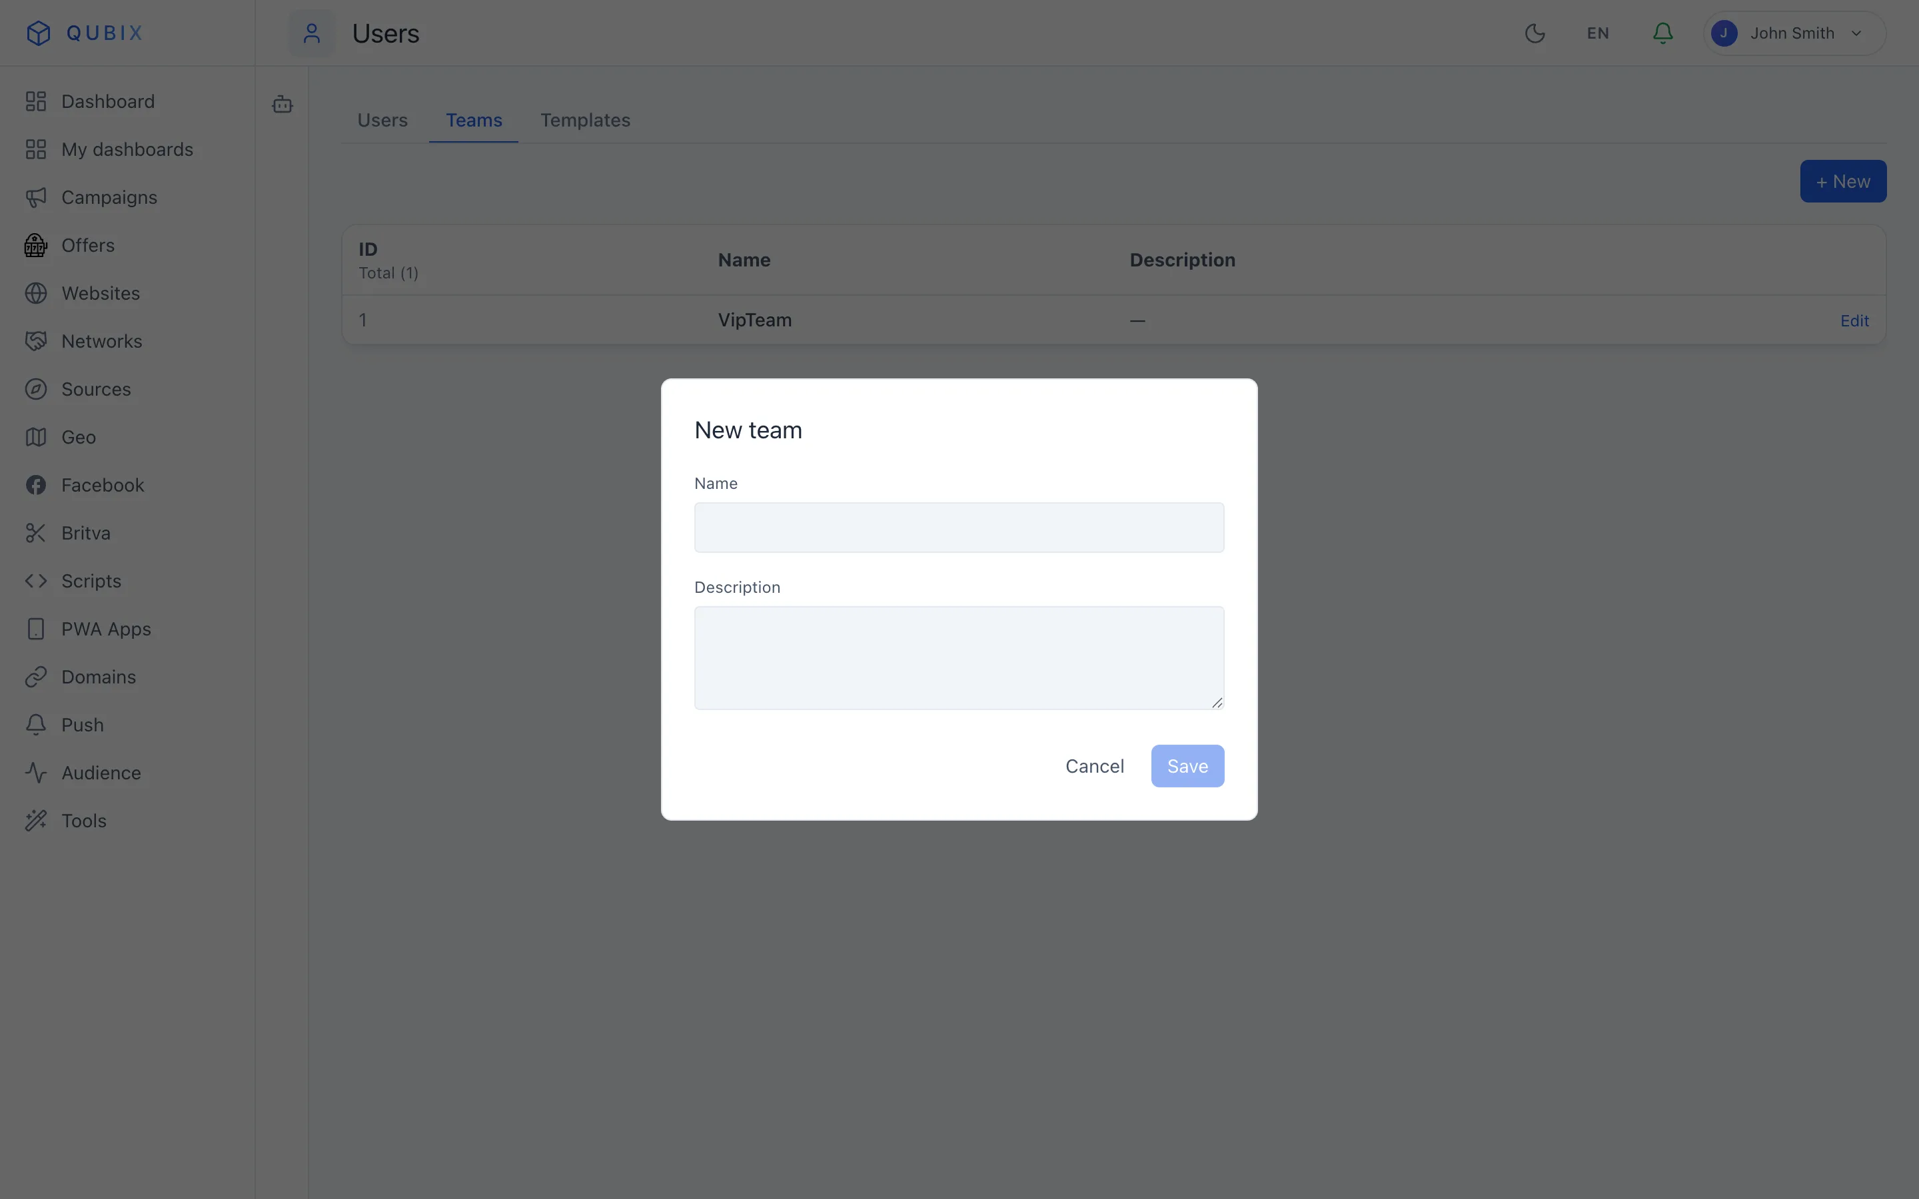This screenshot has height=1199, width=1919.
Task: Go to Campaigns in the sidebar
Action: click(x=109, y=197)
